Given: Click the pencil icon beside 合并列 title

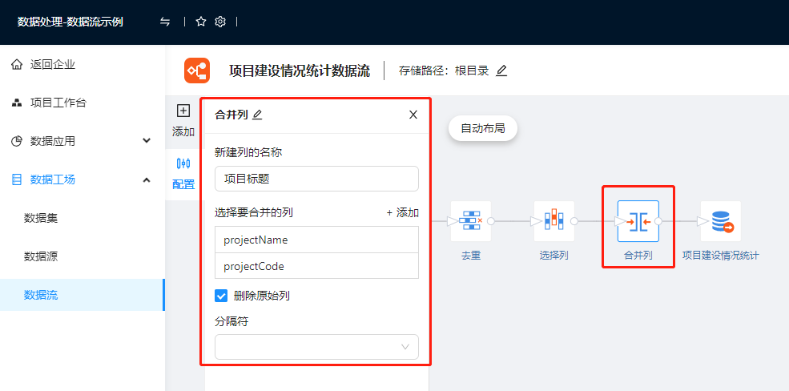Looking at the screenshot, I should 257,115.
